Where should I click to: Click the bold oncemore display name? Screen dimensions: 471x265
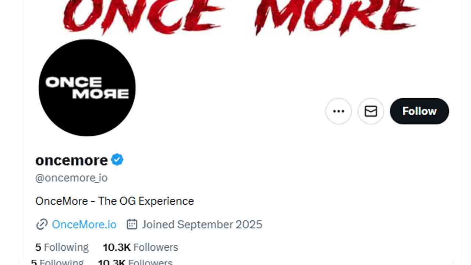point(71,160)
